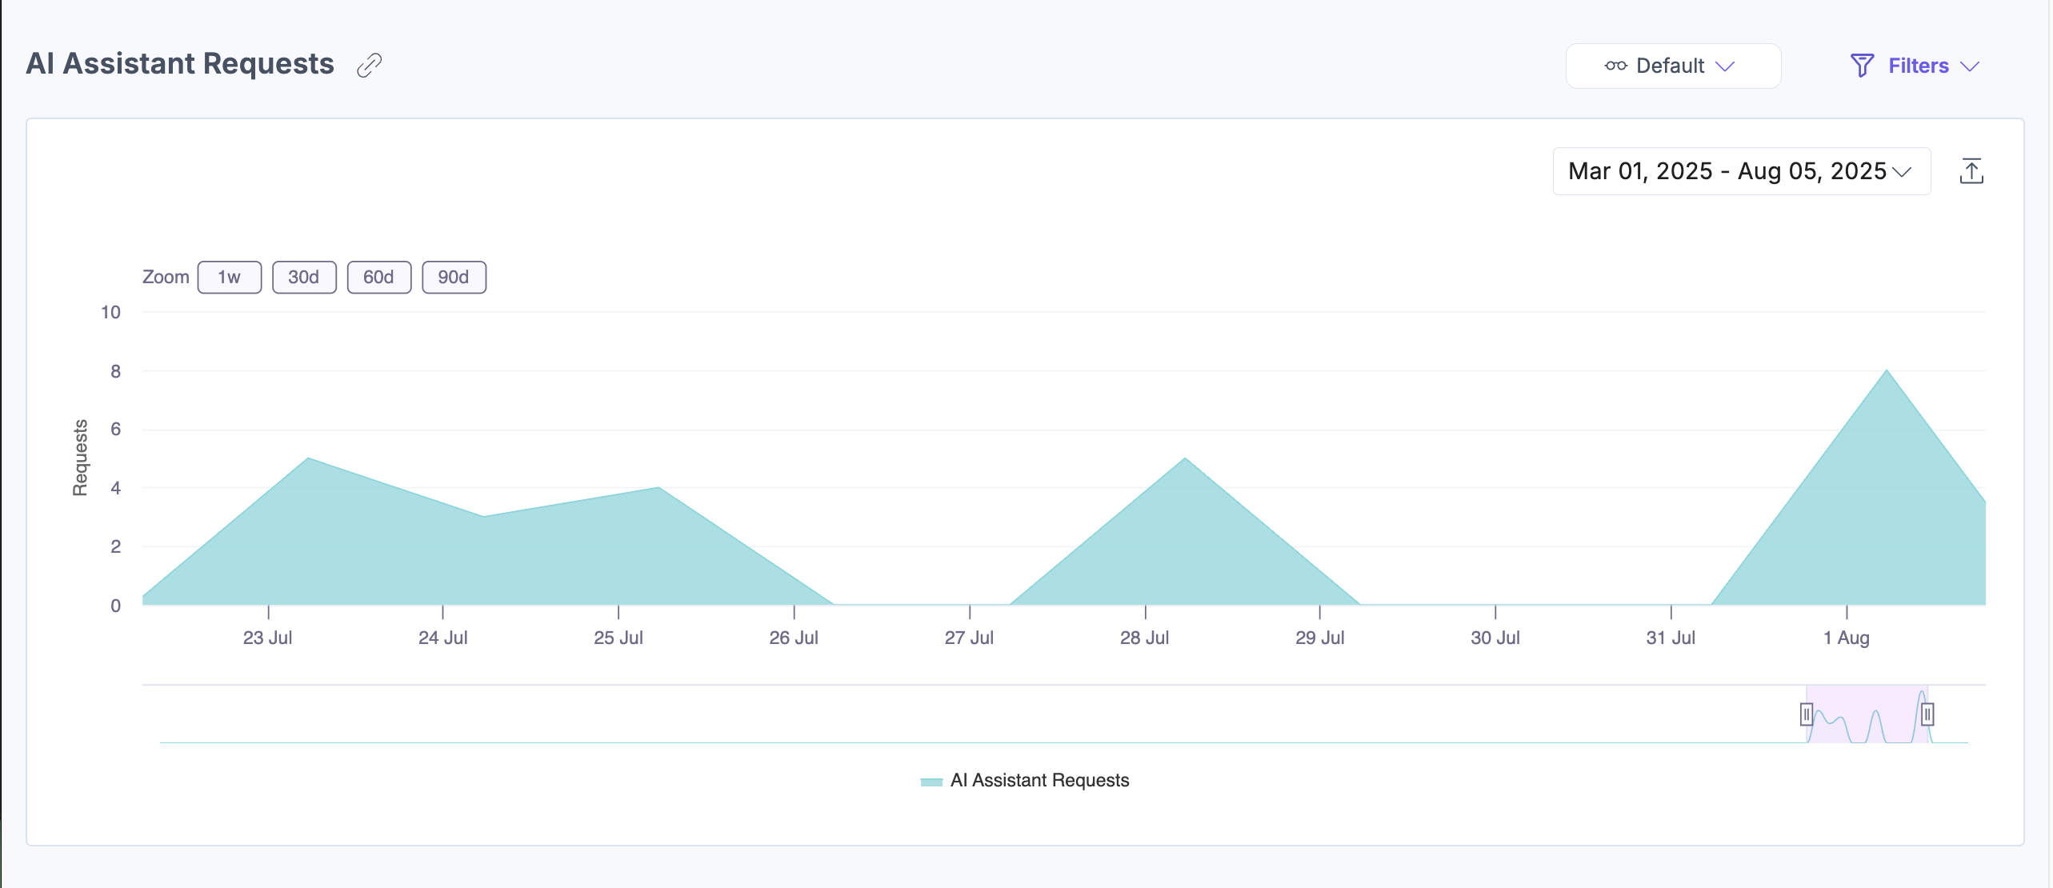Image resolution: width=2053 pixels, height=888 pixels.
Task: Open the Default view dropdown
Action: tap(1672, 66)
